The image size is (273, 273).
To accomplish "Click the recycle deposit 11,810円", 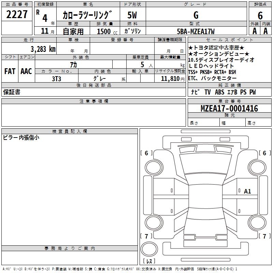I will pyautogui.click(x=173, y=79).
